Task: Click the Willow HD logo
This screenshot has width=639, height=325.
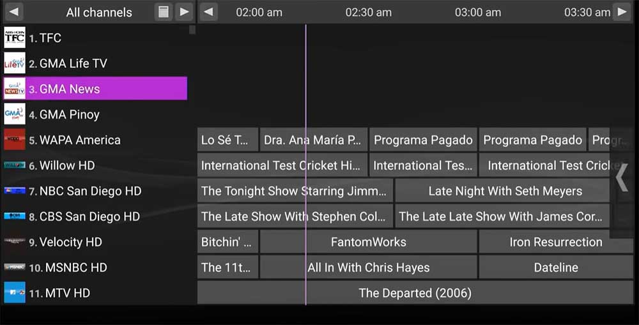Action: [15, 165]
